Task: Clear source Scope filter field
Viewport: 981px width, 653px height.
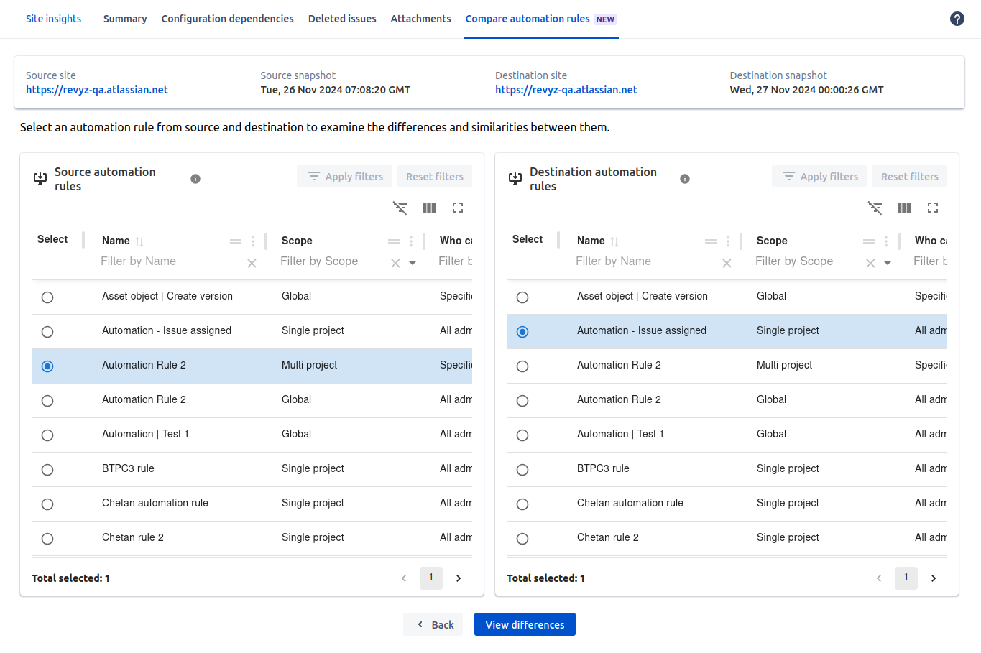Action: click(x=395, y=263)
